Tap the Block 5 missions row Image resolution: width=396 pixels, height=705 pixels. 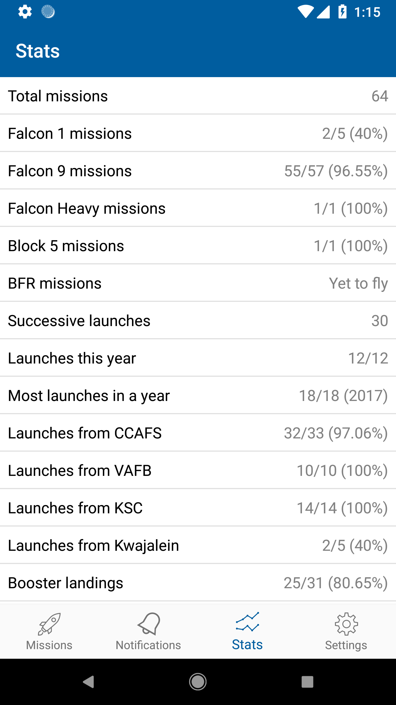click(x=198, y=246)
